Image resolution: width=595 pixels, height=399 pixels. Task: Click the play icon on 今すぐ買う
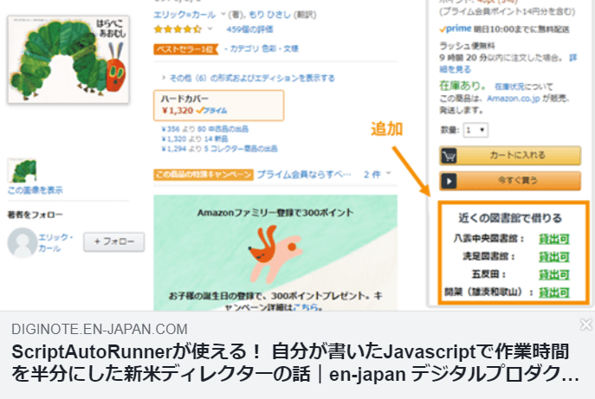(449, 181)
